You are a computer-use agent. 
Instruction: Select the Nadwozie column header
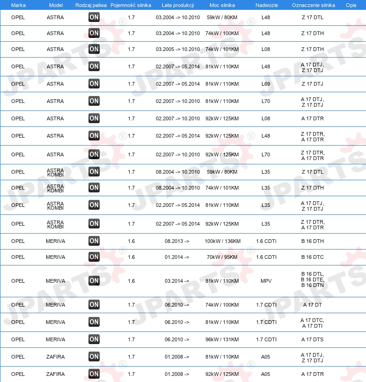tap(267, 5)
